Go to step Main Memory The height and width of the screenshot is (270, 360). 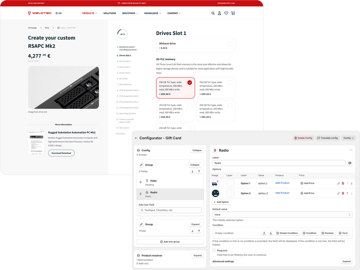point(124,85)
